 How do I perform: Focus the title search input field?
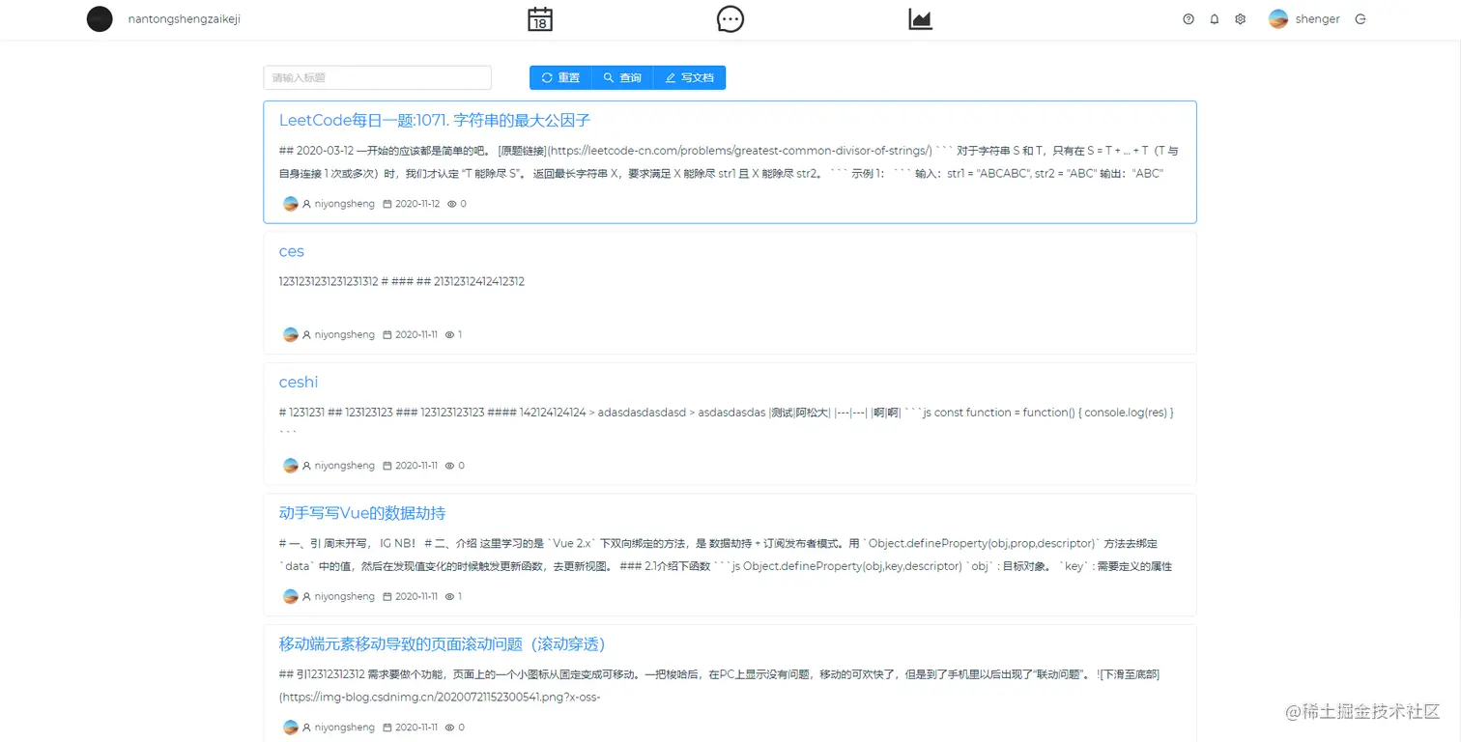[x=378, y=77]
